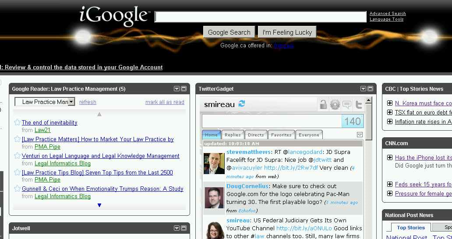
Task: Expand the 'TSX flat on euro debt' story
Action: (x=390, y=112)
